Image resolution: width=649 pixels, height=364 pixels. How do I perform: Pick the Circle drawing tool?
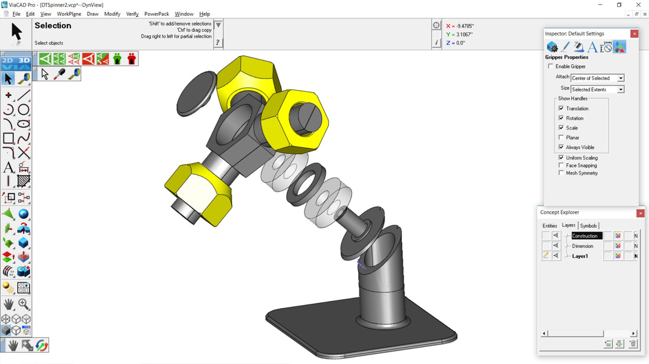(x=24, y=110)
